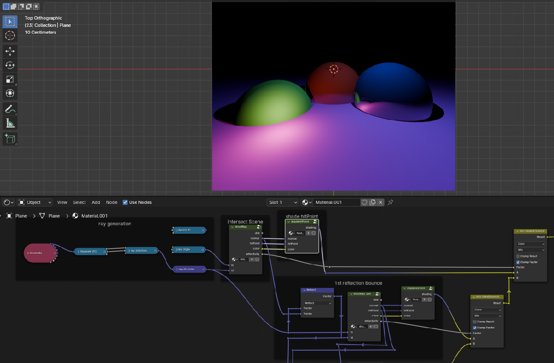The width and height of the screenshot is (554, 363).
Task: Enable Clamp Result on mix newest bounce
Action: pos(518,256)
